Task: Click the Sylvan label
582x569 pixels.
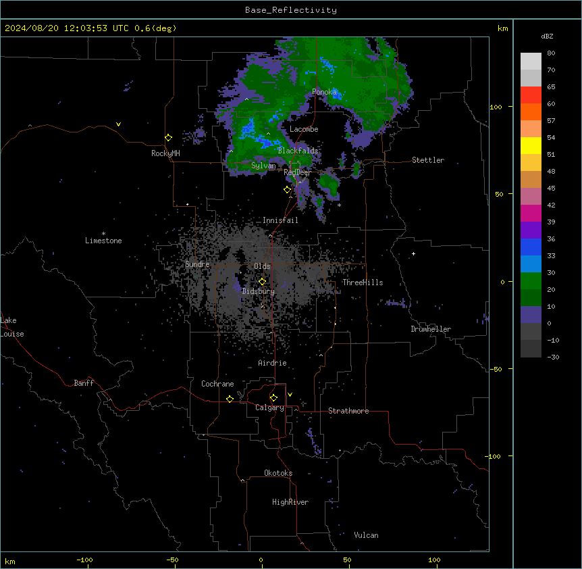Action: [x=263, y=166]
